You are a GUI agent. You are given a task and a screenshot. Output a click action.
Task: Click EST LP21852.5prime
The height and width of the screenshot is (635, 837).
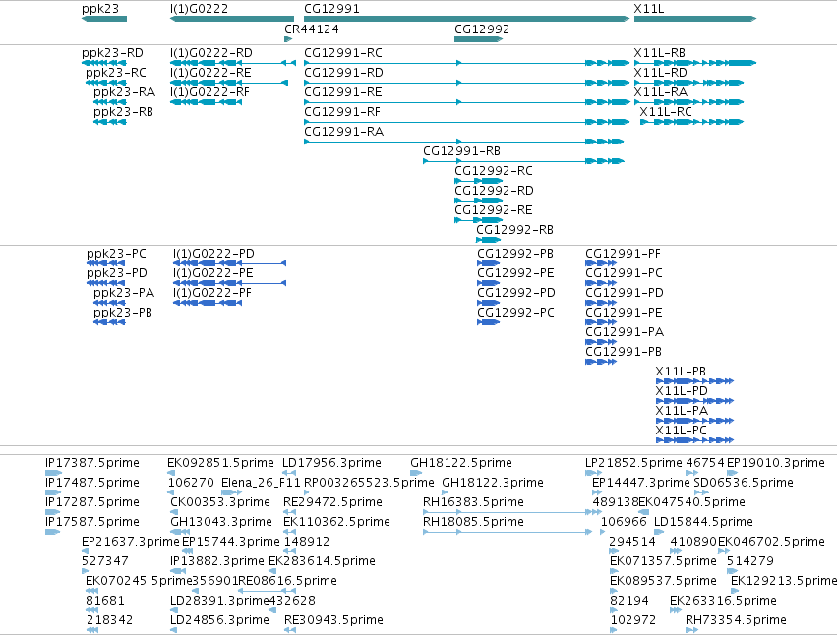[x=593, y=473]
